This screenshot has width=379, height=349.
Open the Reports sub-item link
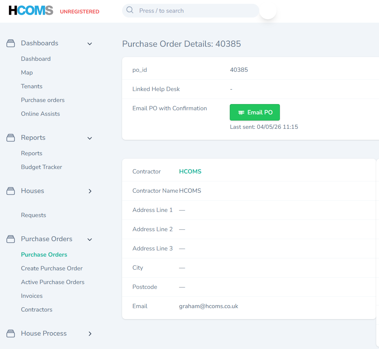pyautogui.click(x=32, y=153)
